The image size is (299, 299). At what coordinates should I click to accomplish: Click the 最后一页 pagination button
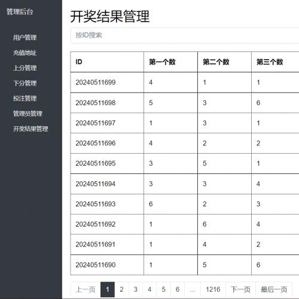pyautogui.click(x=274, y=289)
